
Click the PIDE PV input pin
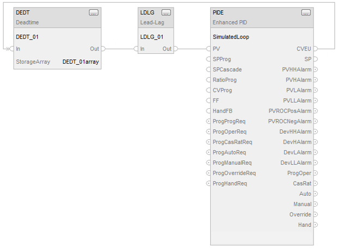[x=209, y=49]
